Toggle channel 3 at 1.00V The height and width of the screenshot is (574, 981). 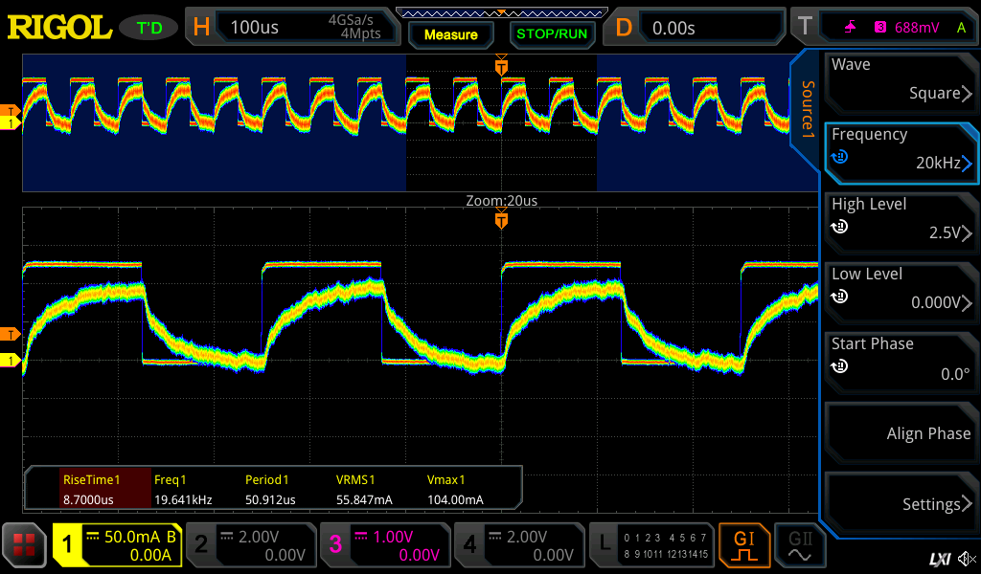[x=384, y=545]
